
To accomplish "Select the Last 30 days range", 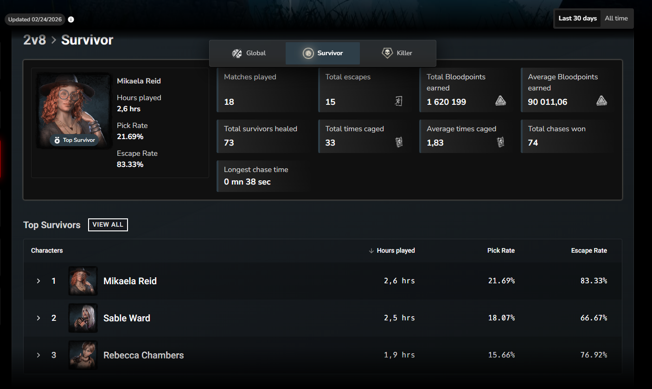I will 577,19.
